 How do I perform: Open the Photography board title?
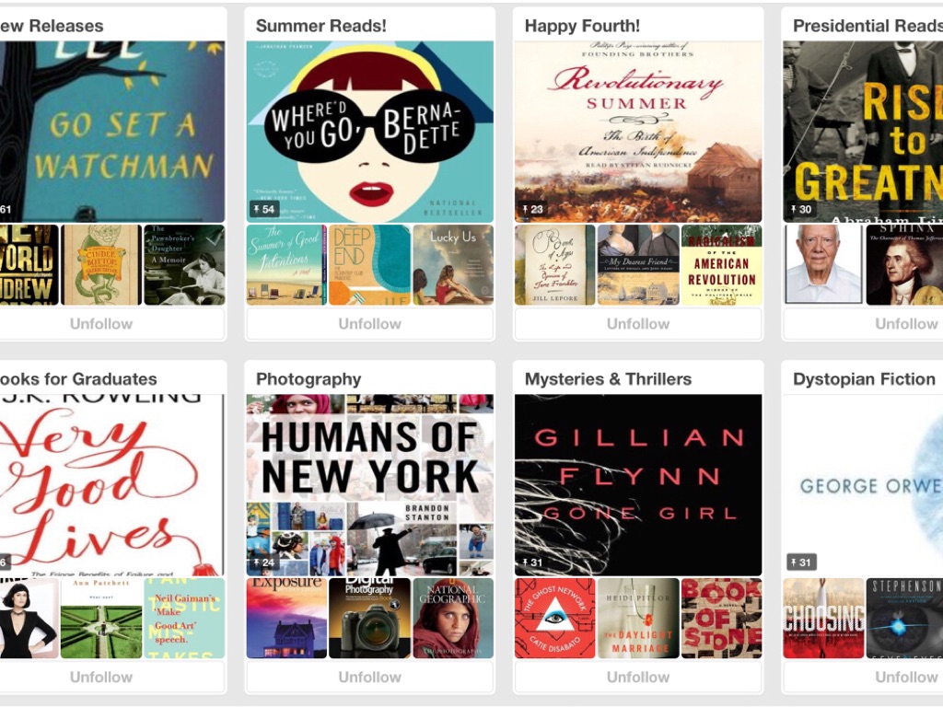coord(309,379)
